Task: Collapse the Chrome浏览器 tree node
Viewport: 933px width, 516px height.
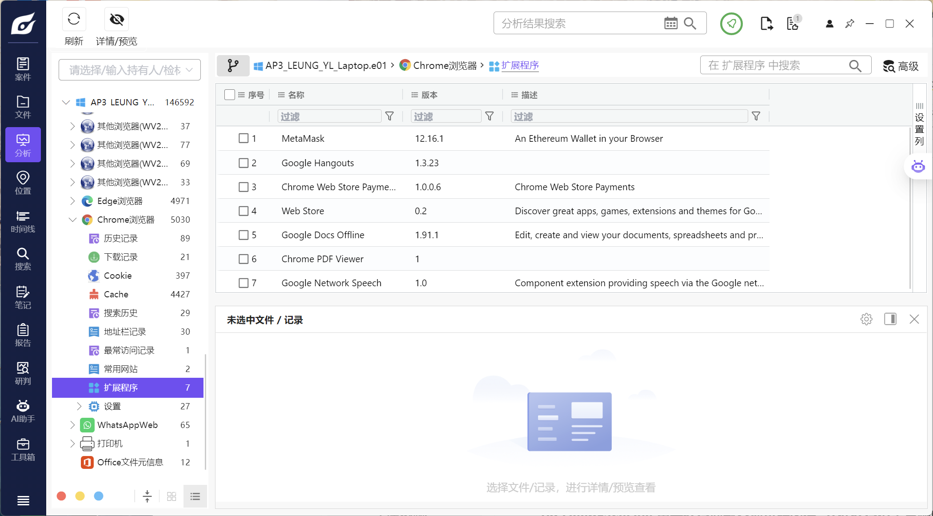Action: [x=72, y=220]
